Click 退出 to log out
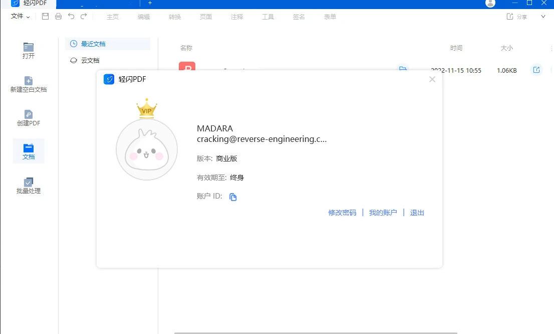The width and height of the screenshot is (554, 334). coord(417,212)
